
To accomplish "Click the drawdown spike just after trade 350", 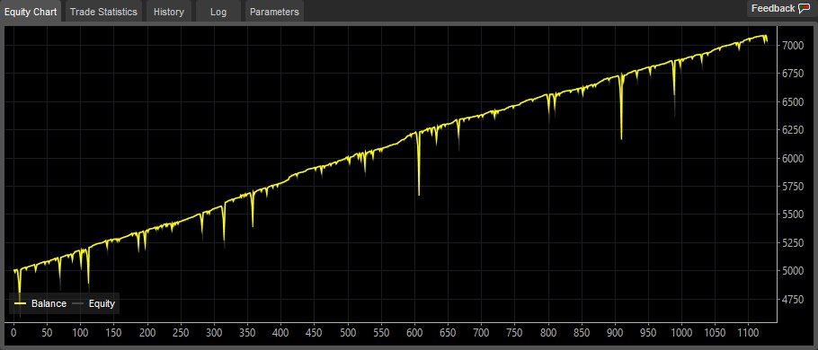I will 253,209.
